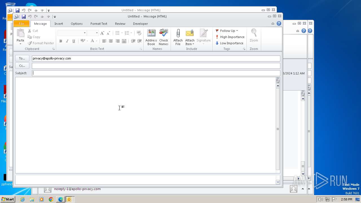Open Internet Explorer from the taskbar
Screen dimensions: 361x203
click(x=23, y=199)
